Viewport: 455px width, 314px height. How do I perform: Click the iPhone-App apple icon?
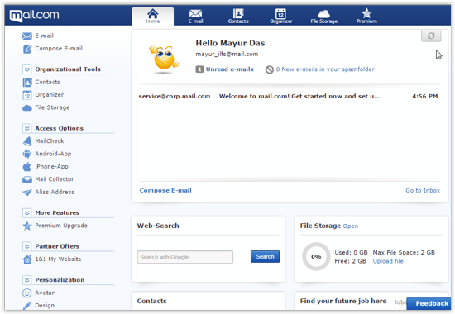(x=27, y=166)
